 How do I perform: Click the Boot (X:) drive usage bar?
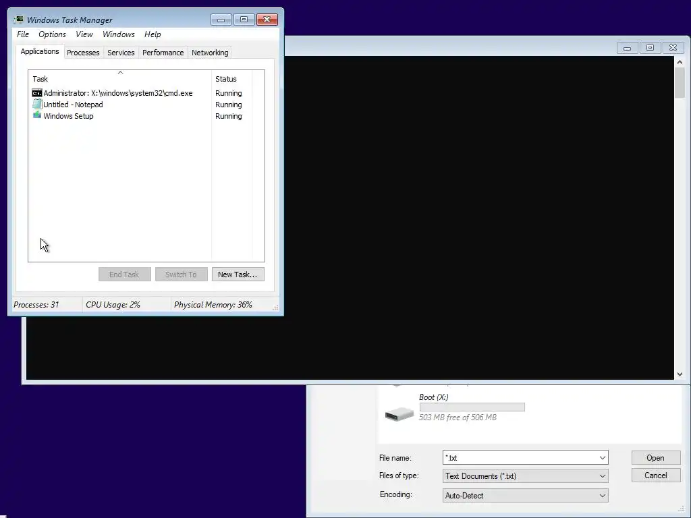point(472,407)
